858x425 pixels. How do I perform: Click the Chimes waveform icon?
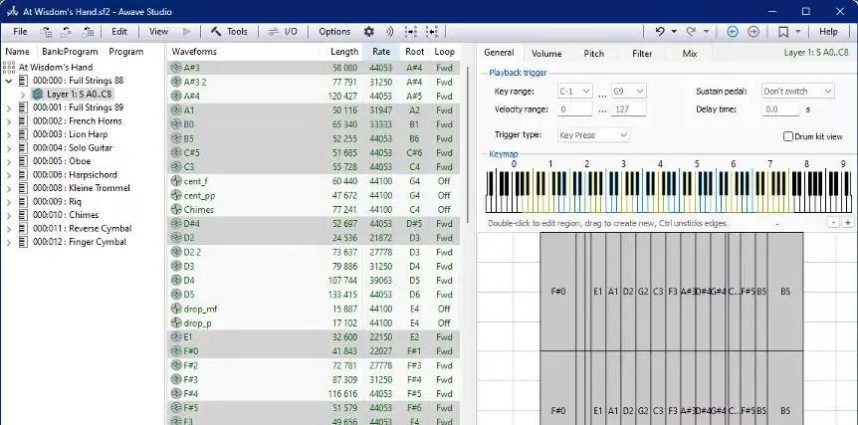tap(175, 209)
